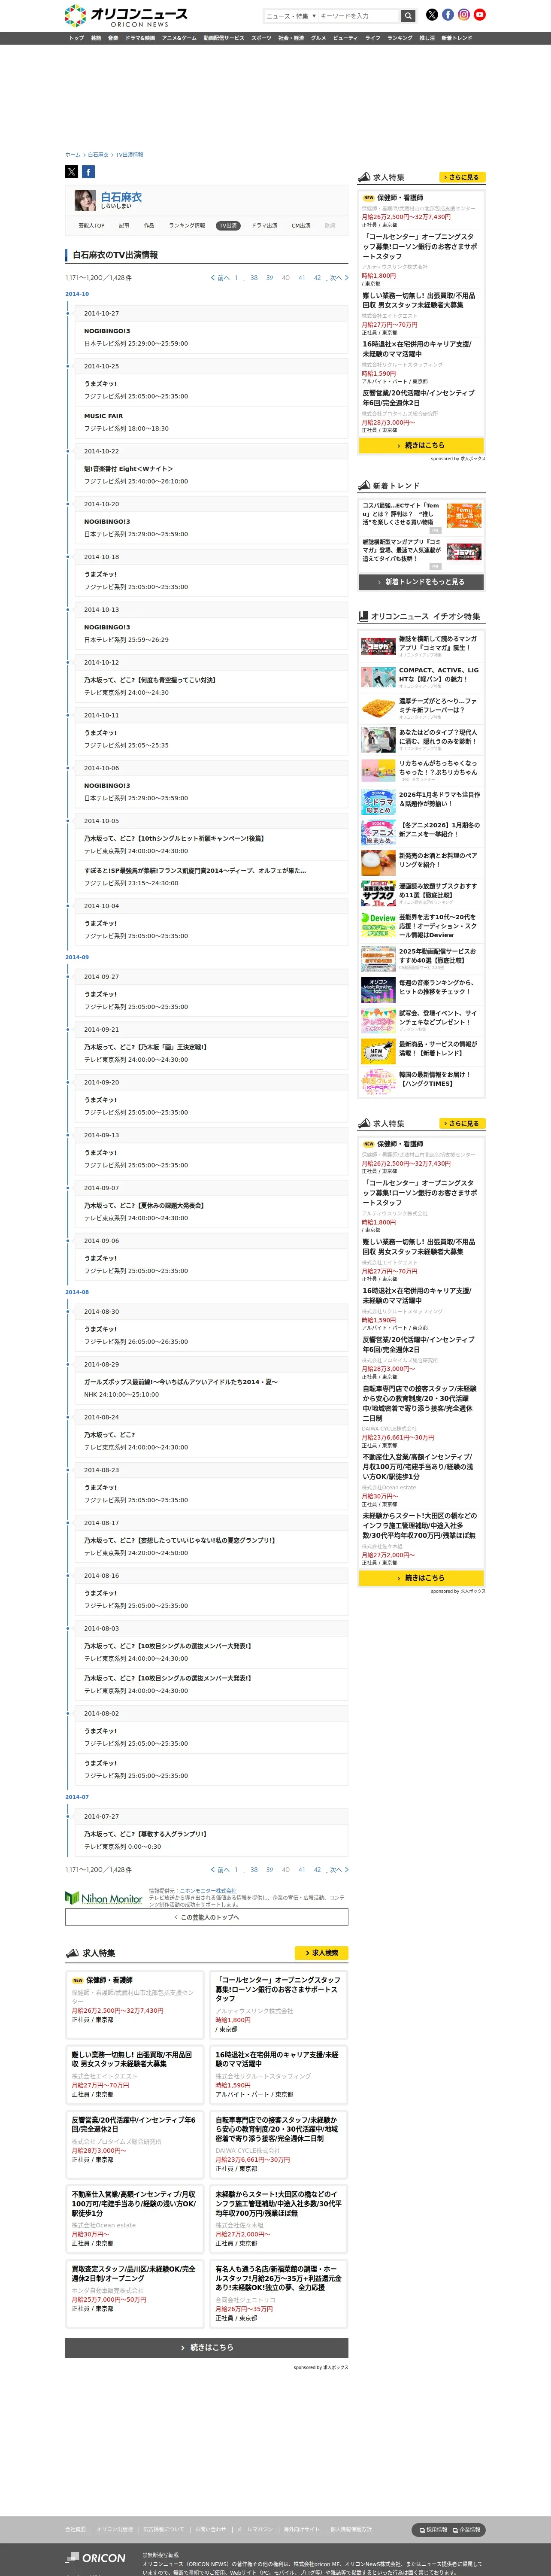
Task: Open Oricon's X account from the header icon
Action: tap(432, 15)
